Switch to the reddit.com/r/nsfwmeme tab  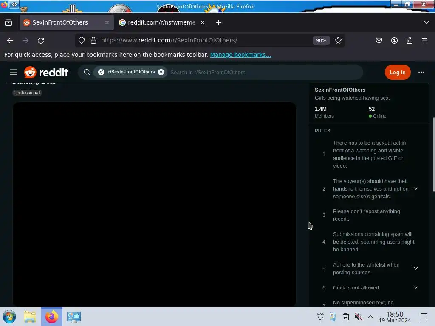[x=162, y=22]
